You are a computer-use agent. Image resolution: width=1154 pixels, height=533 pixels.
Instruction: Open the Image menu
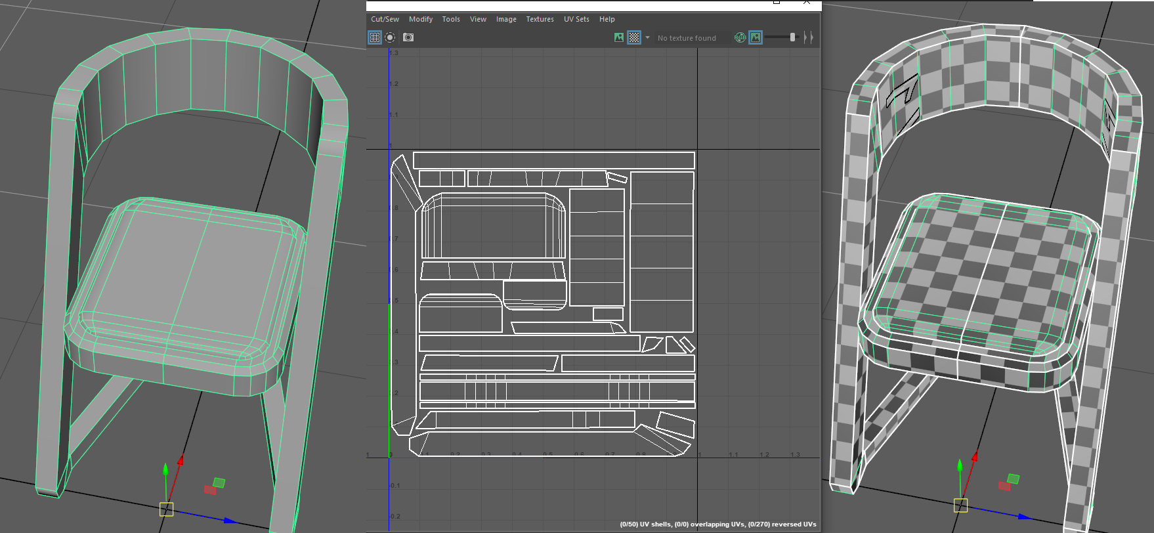pos(506,19)
